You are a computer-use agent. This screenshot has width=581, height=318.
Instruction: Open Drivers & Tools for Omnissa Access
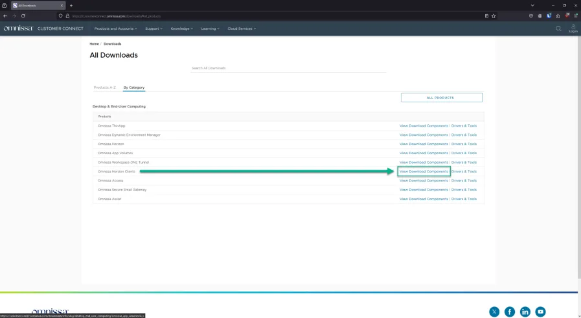click(x=464, y=181)
